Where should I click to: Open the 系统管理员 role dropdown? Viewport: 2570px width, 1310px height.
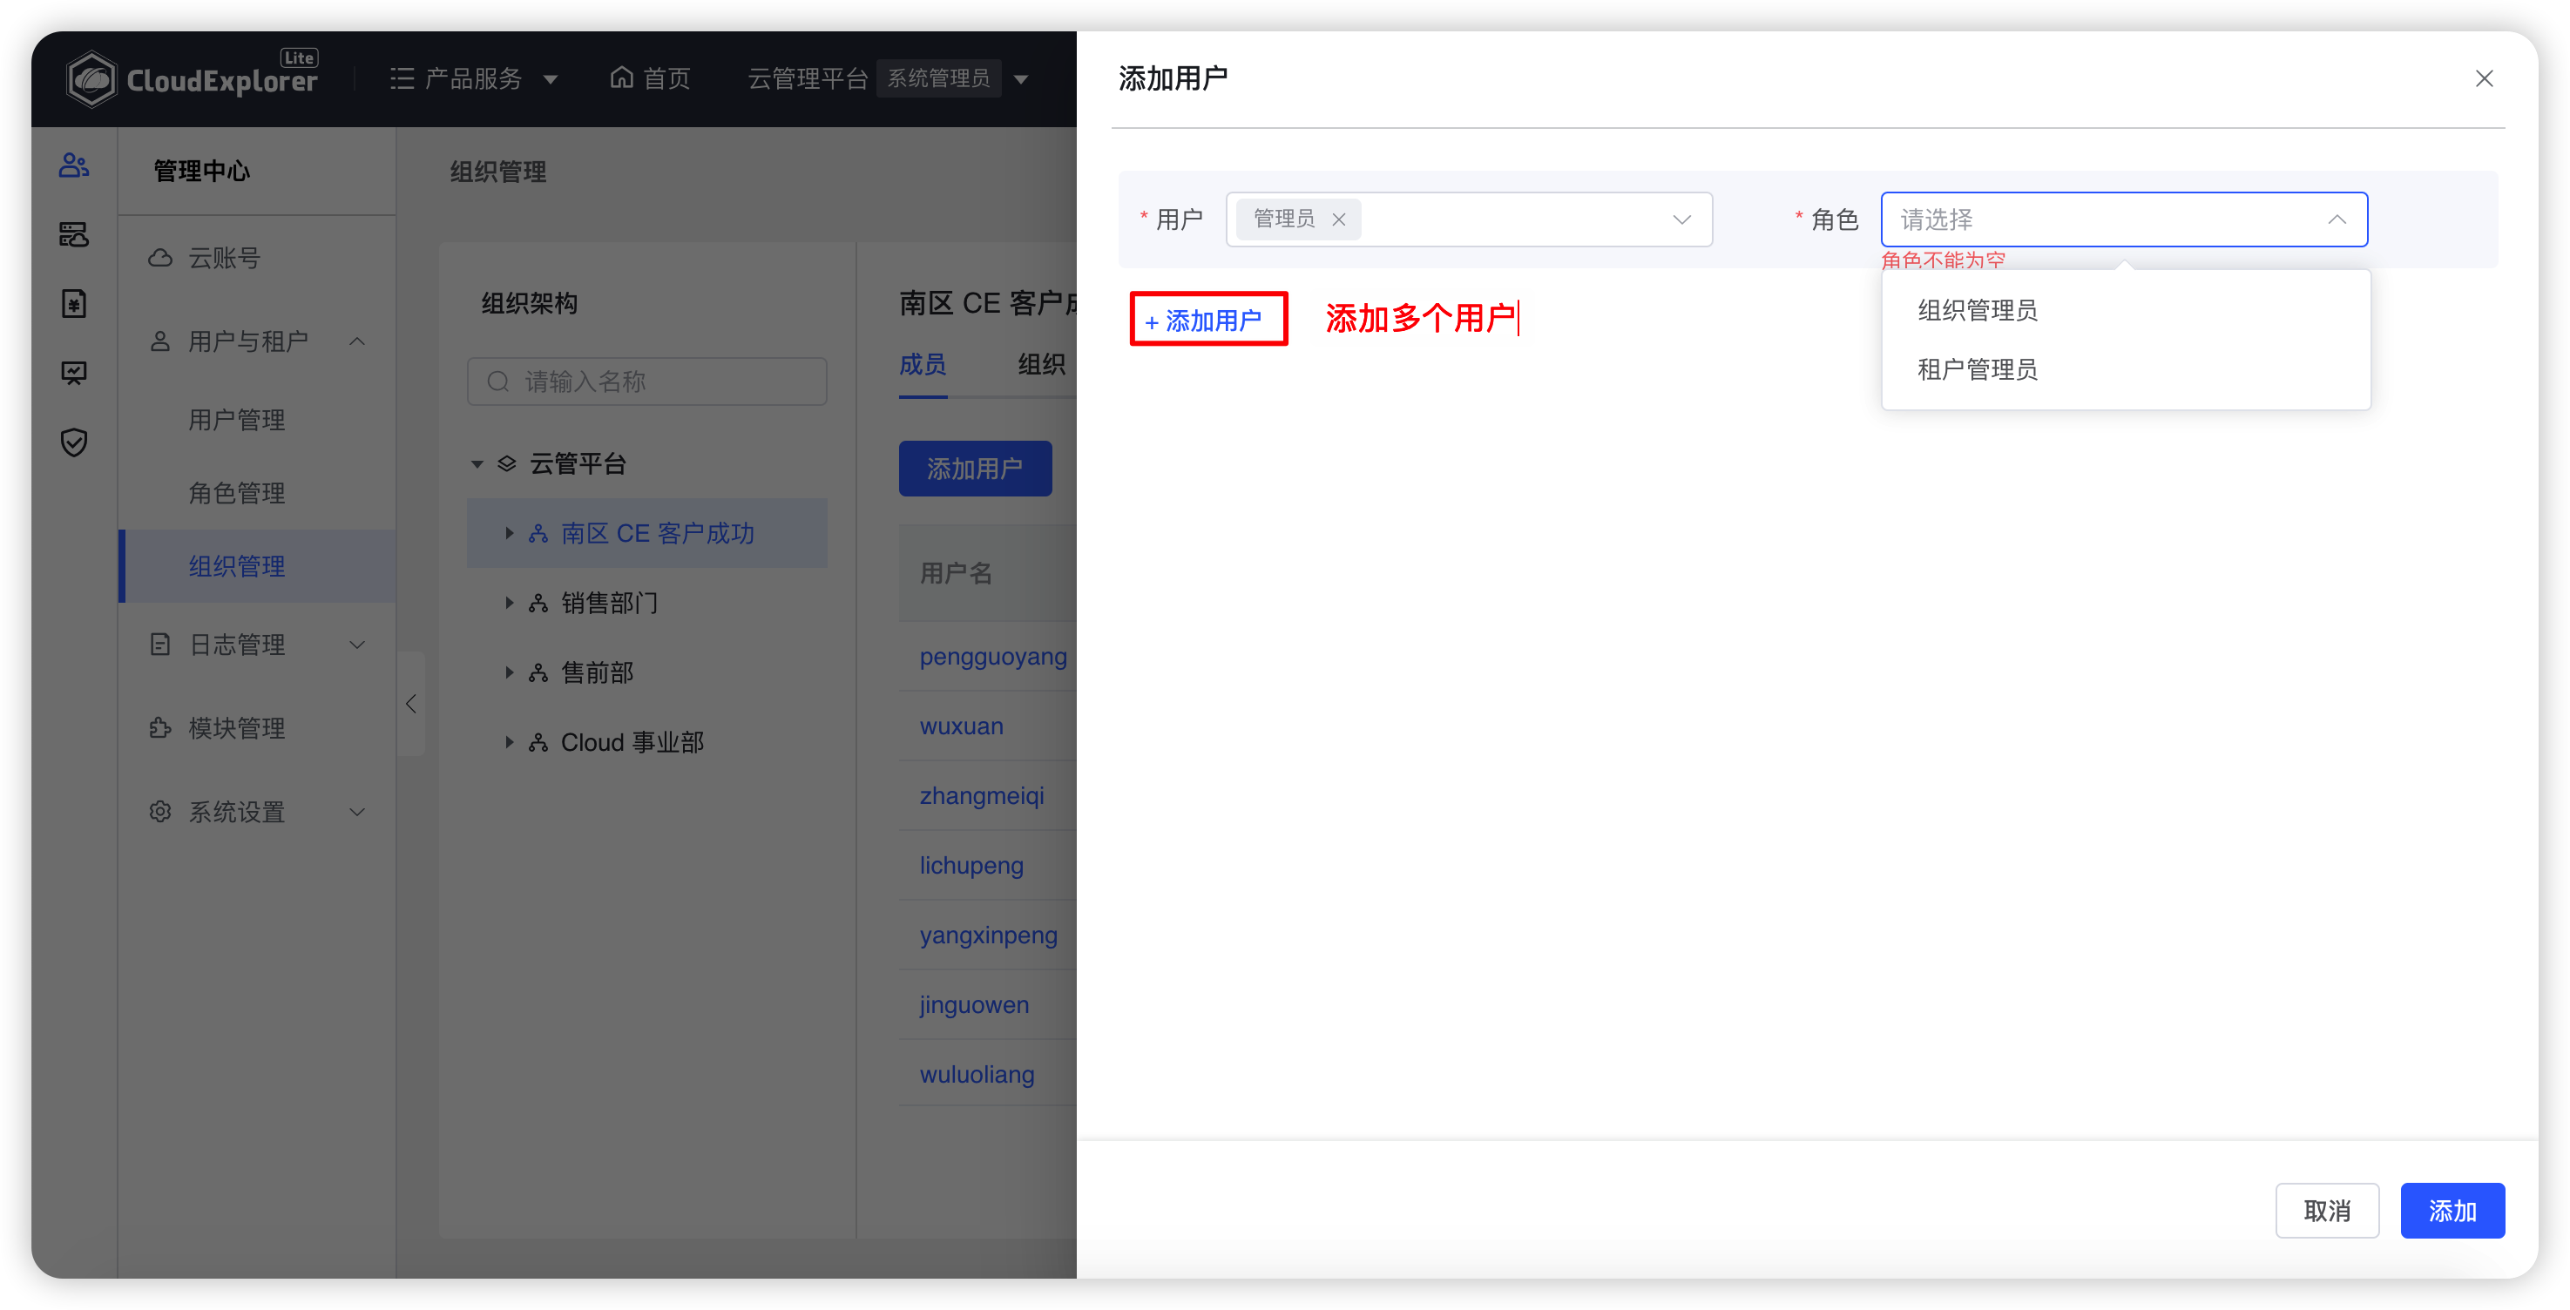[953, 78]
